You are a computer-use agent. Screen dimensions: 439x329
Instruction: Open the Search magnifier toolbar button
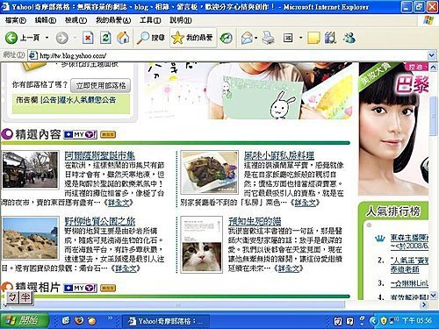tap(151, 38)
